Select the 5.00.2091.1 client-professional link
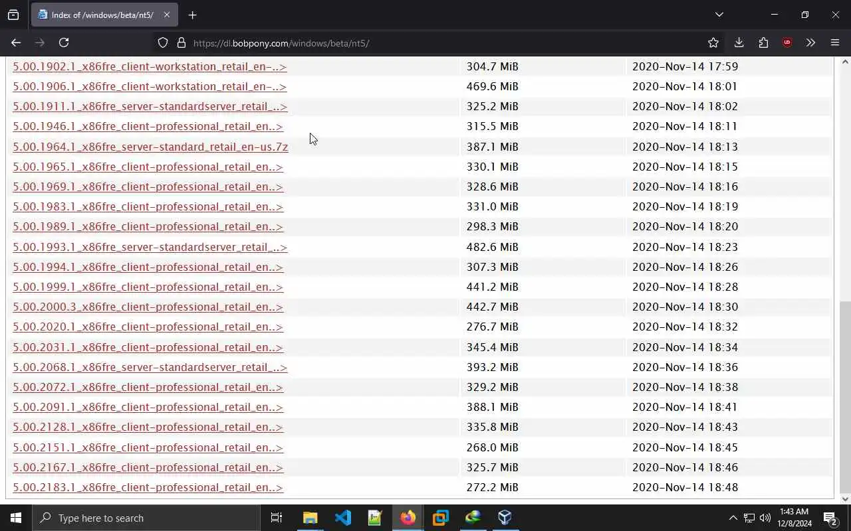851x531 pixels. tap(148, 407)
